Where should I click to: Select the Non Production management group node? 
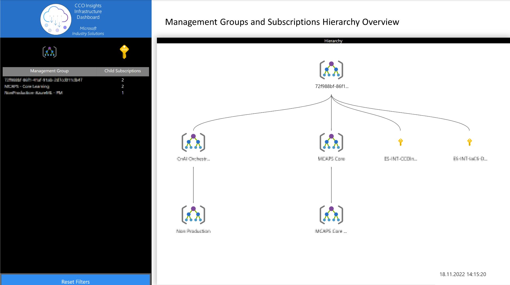[193, 215]
